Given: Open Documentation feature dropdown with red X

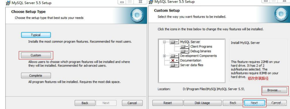Looking at the screenshot, I should tap(174, 61).
